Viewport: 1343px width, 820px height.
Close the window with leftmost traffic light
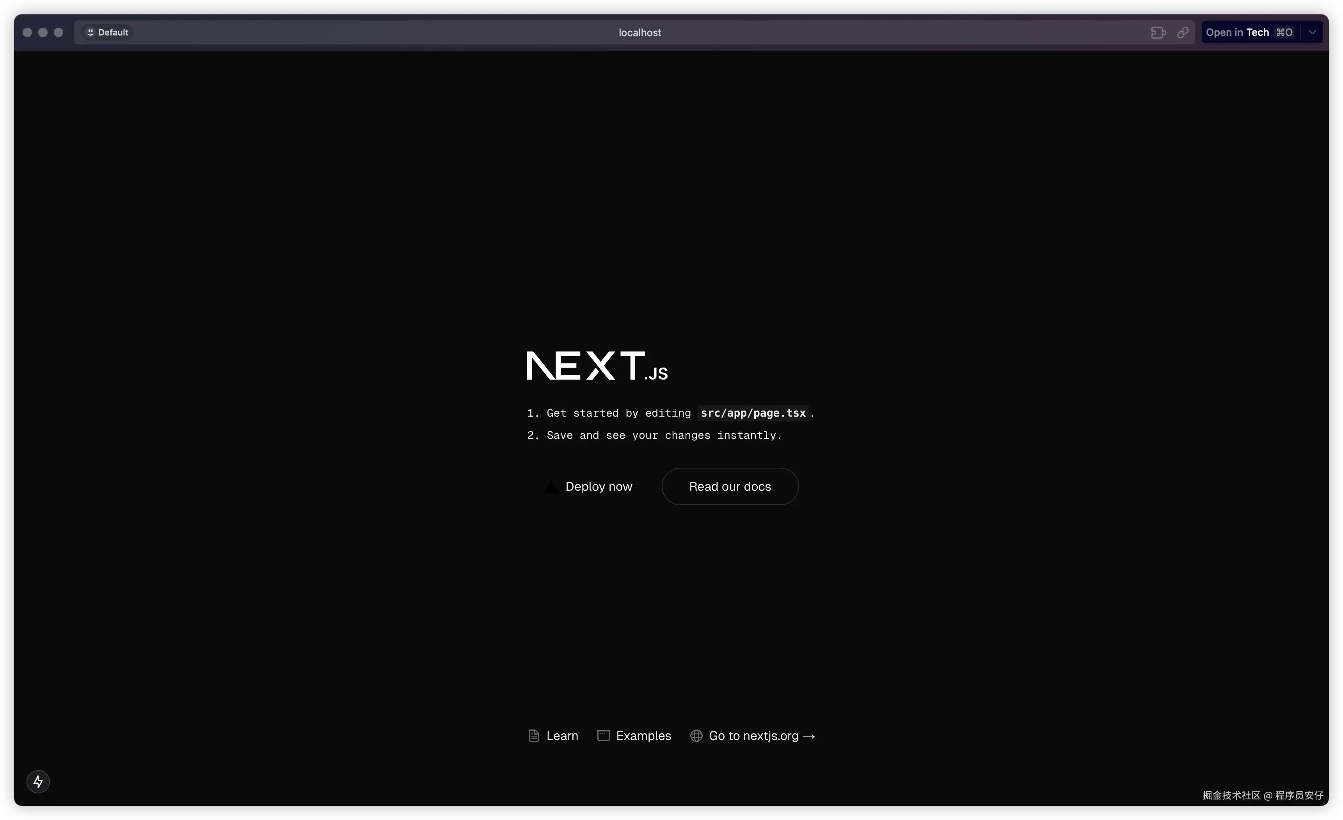tap(27, 33)
